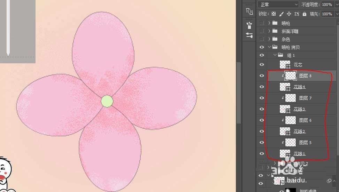
Task: Select the 图层 6 layer
Action: [305, 120]
